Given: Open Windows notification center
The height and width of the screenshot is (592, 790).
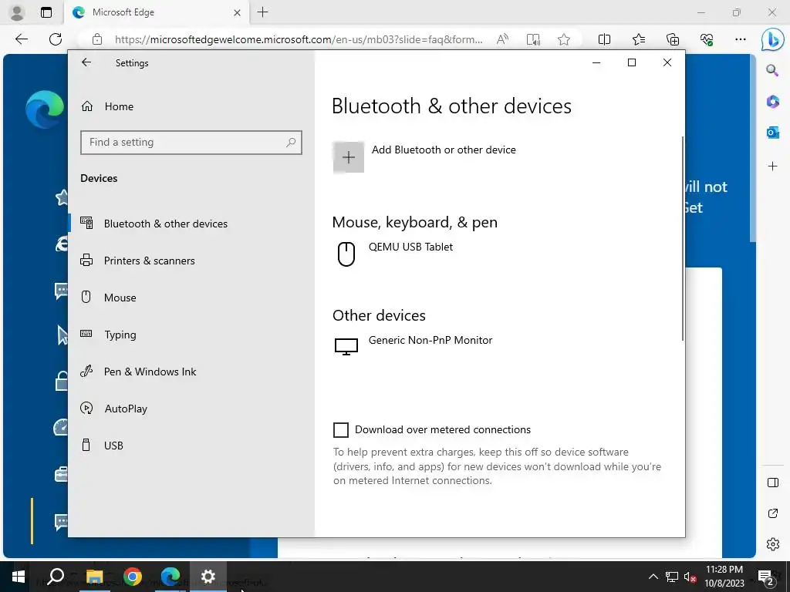Looking at the screenshot, I should click(766, 577).
